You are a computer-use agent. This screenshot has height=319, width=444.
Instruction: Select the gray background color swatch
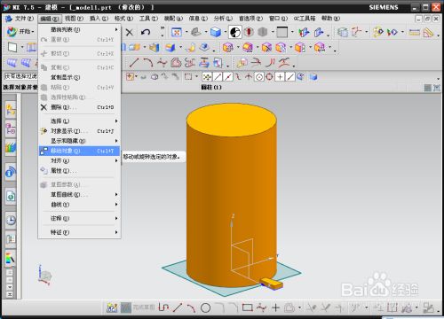(281, 32)
